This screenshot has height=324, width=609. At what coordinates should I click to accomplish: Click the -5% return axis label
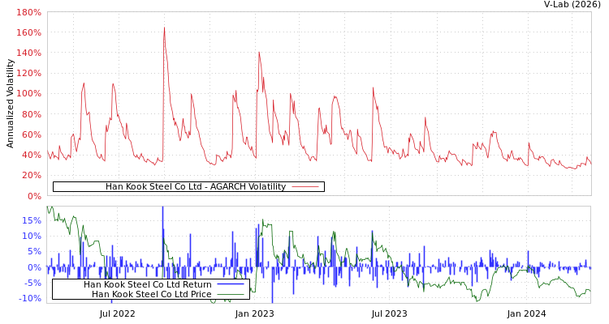click(31, 283)
